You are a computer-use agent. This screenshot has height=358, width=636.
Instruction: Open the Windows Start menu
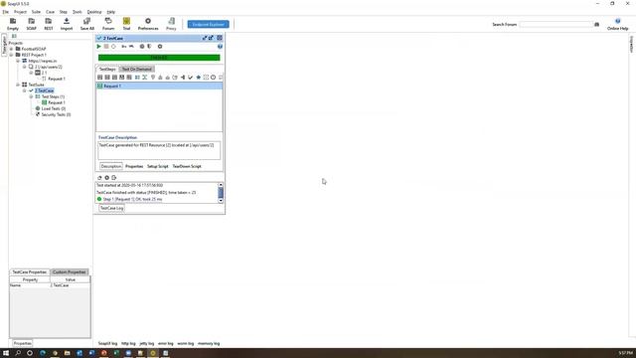click(x=6, y=353)
